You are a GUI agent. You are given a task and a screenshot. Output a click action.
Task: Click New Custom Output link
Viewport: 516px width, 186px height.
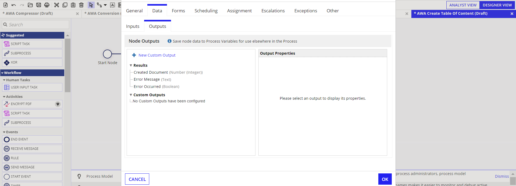click(157, 55)
